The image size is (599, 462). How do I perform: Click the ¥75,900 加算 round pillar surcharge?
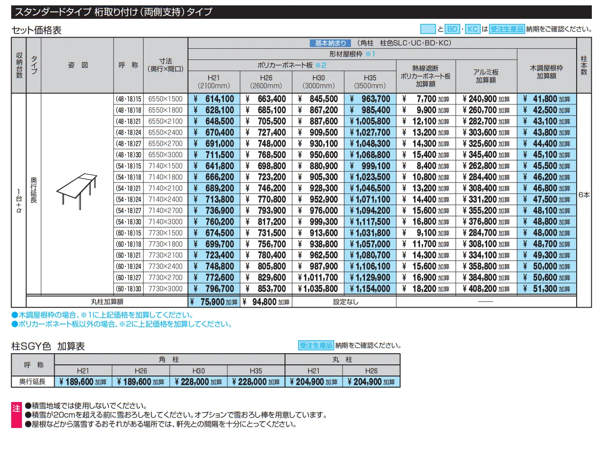point(214,302)
